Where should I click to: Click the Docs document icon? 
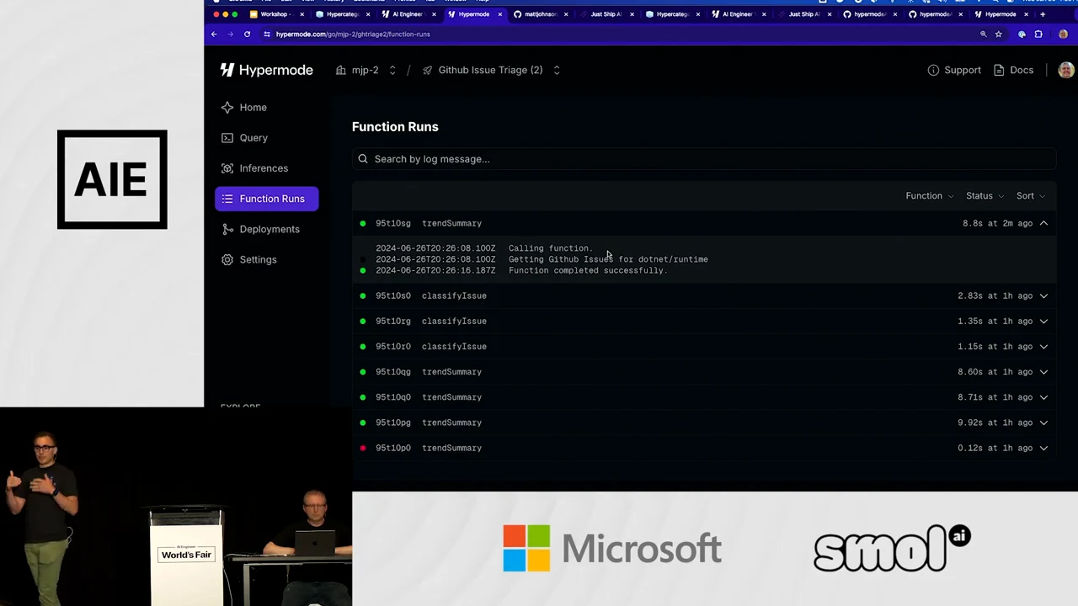[999, 70]
